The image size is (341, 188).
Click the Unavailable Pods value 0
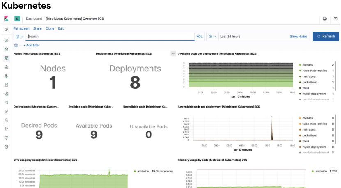pos(149,135)
